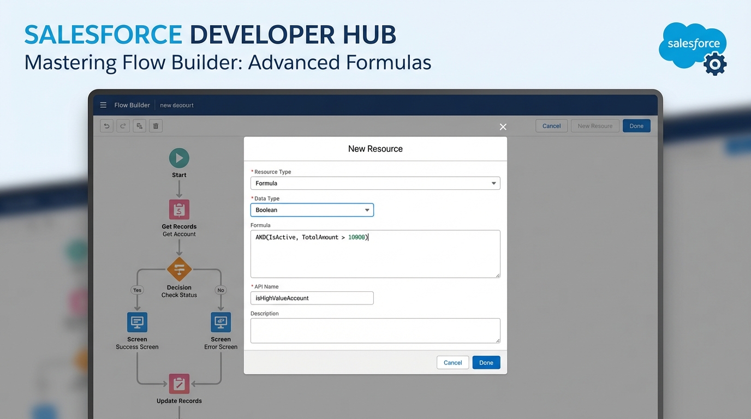The width and height of the screenshot is (751, 419).
Task: Open the Get Account Get Records element
Action: (x=179, y=209)
